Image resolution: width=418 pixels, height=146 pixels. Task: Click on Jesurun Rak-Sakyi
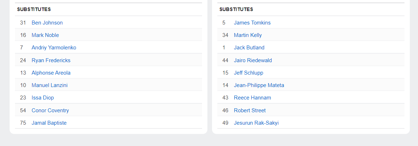256,123
